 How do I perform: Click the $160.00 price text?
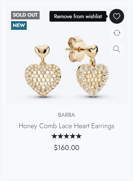67,148
